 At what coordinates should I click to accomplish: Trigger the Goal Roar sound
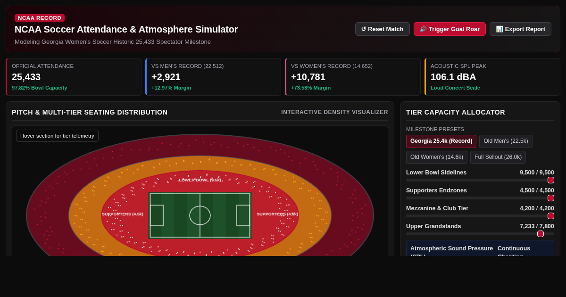(x=449, y=29)
